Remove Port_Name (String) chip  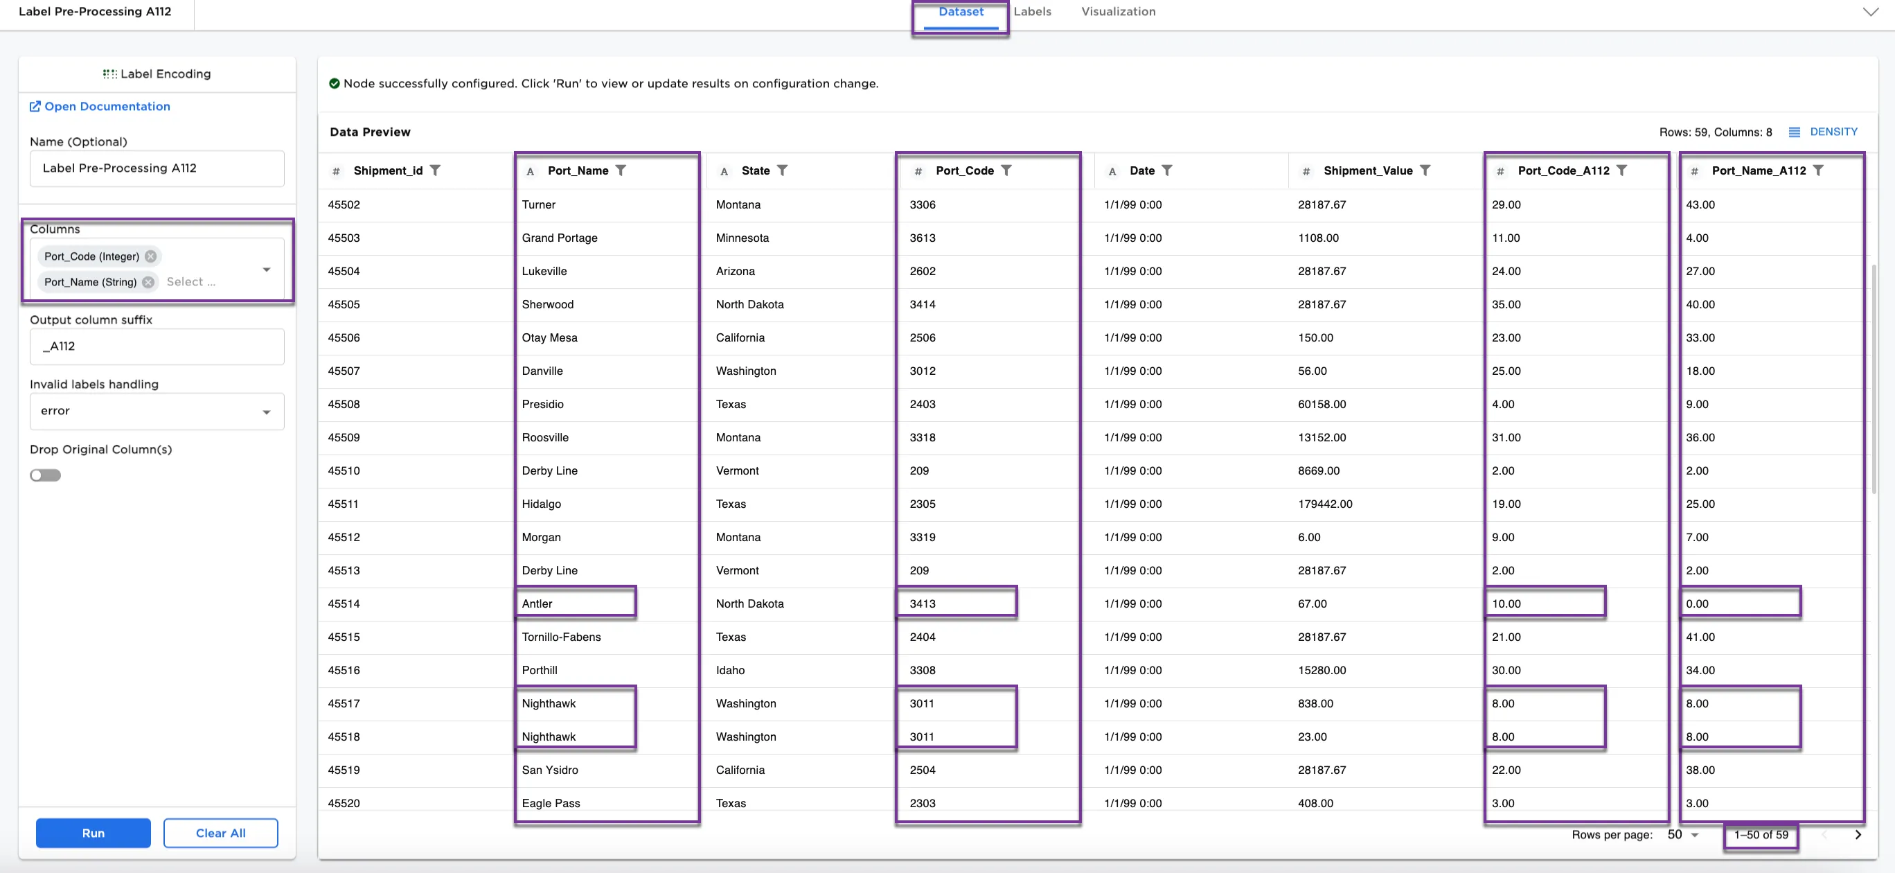coord(149,282)
